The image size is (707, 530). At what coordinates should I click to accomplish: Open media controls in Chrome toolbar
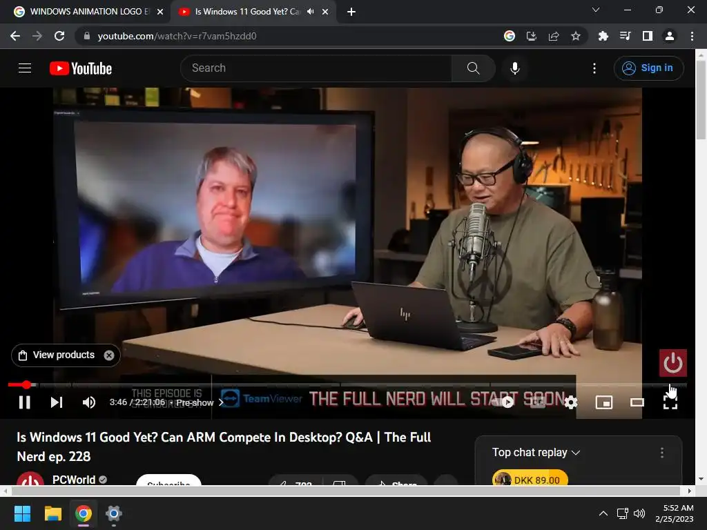coord(625,36)
